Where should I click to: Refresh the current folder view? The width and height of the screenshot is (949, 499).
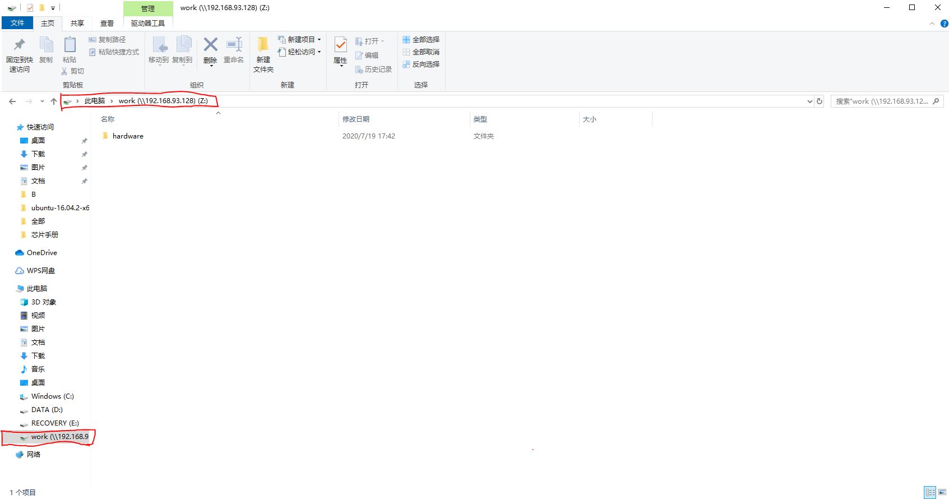(820, 101)
